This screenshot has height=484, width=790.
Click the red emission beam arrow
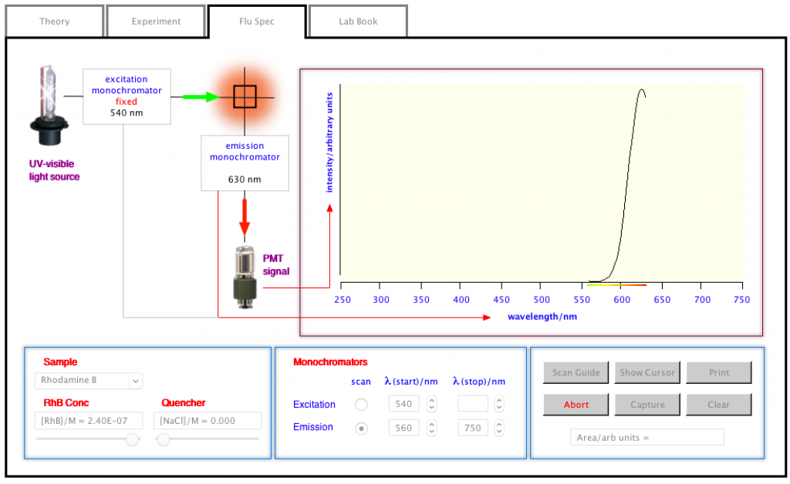(x=245, y=217)
